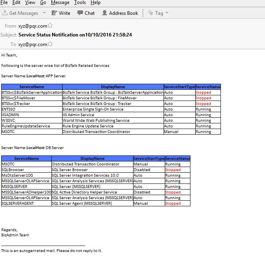Open Chat via speech bubble icon

(80, 13)
